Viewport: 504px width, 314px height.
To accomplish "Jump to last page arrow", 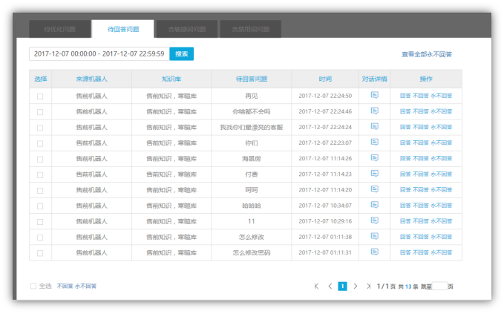I will (368, 286).
